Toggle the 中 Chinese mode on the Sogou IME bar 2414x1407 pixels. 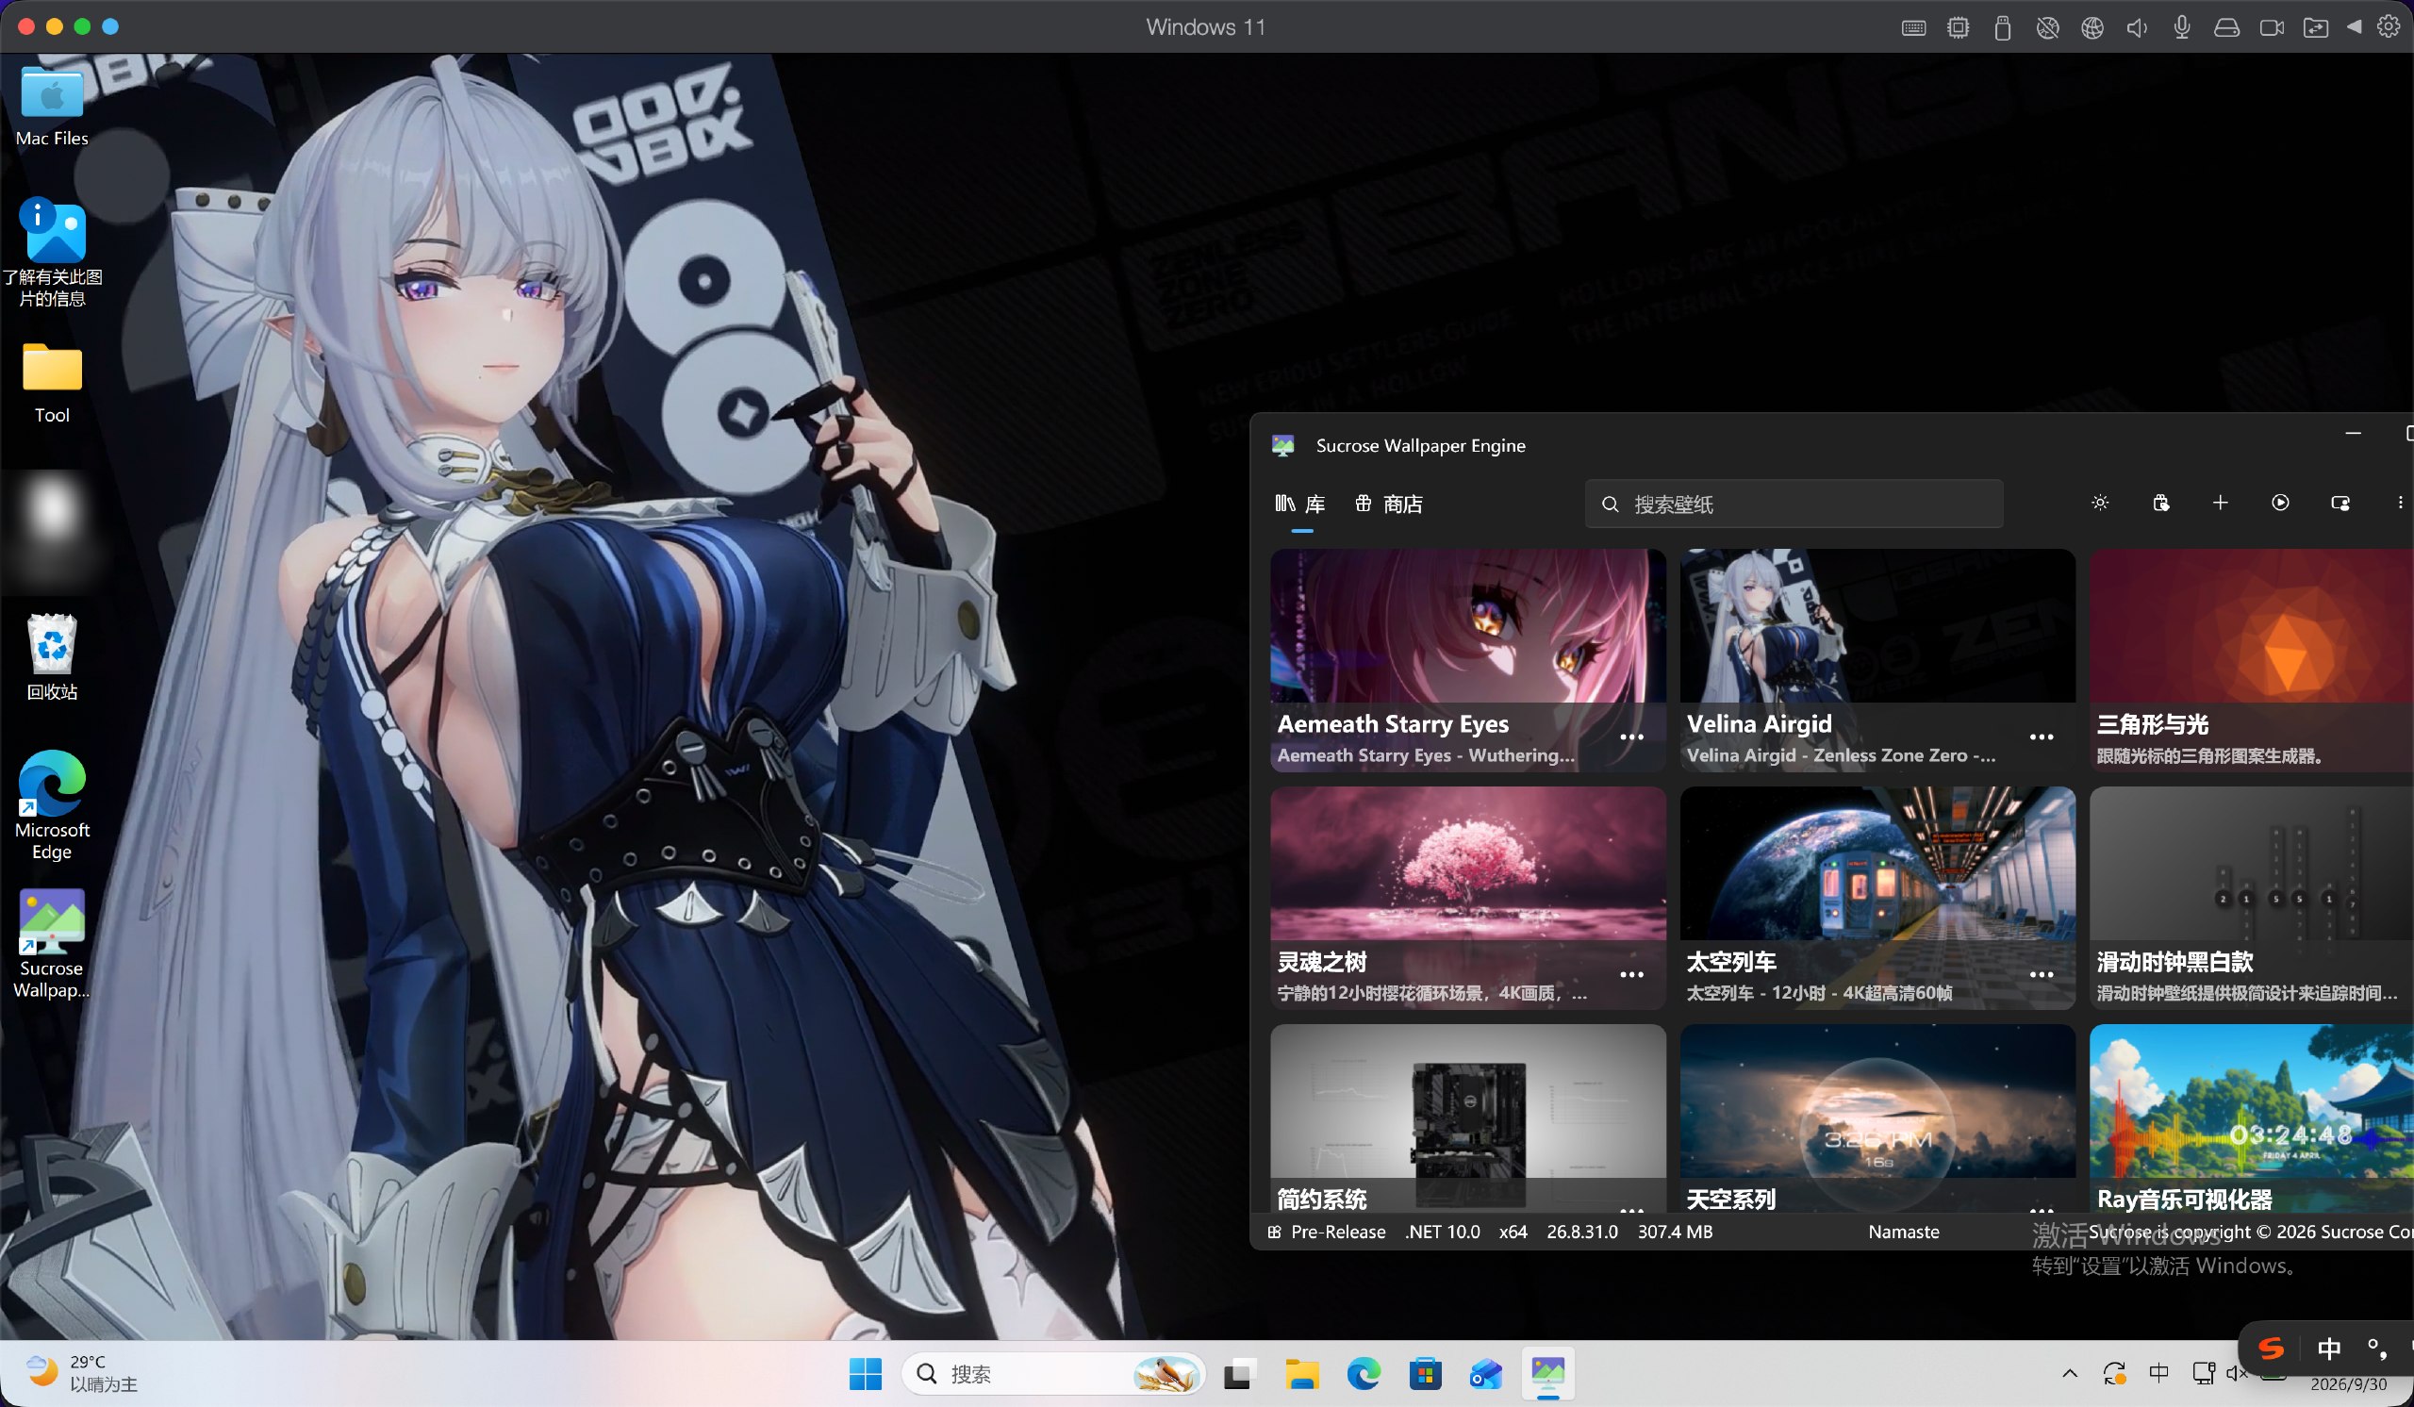point(2329,1349)
